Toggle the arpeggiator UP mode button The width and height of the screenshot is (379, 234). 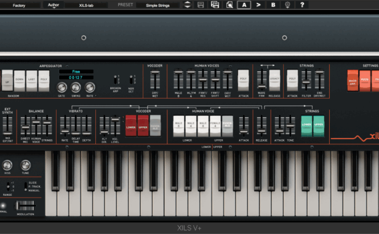coord(7,81)
